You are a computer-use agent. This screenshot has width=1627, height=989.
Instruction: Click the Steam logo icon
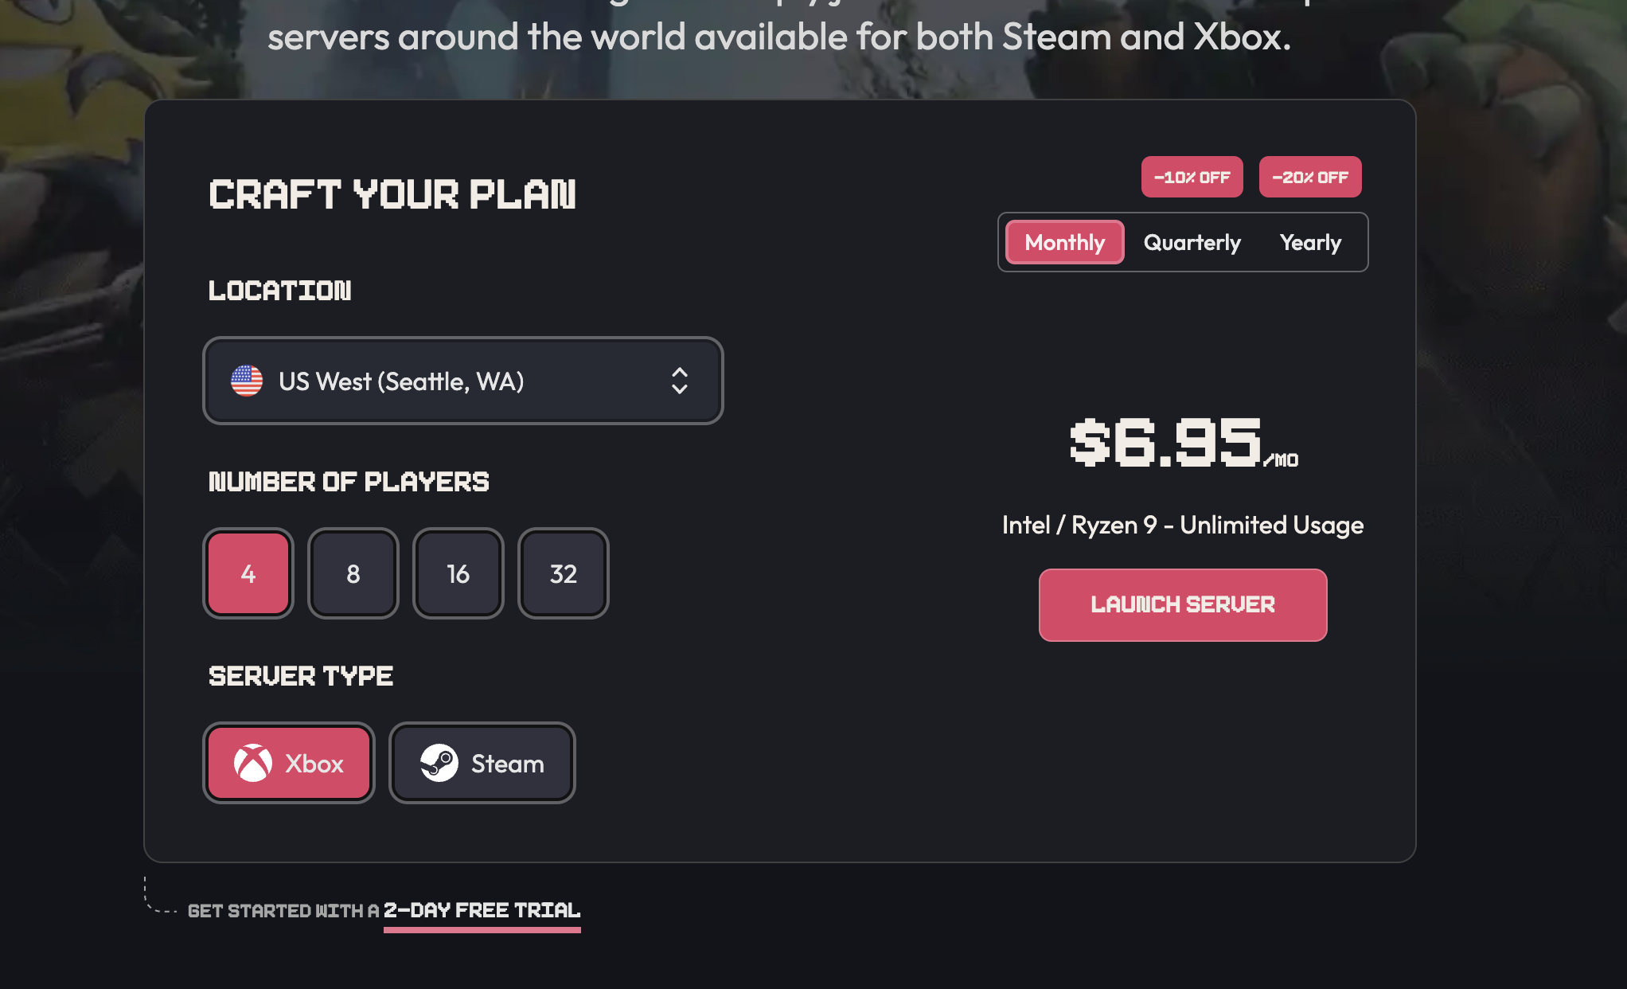click(439, 763)
